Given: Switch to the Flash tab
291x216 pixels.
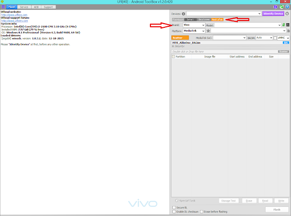Looking at the screenshot, I should pyautogui.click(x=11, y=7).
